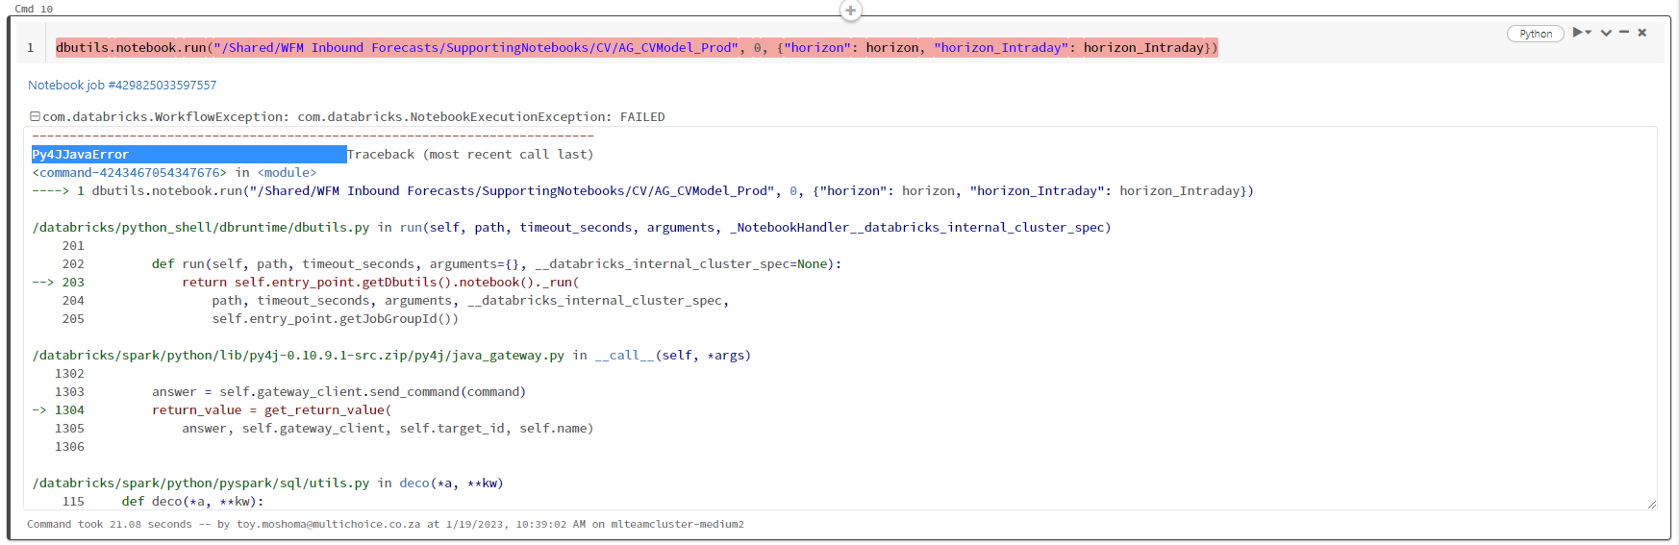Click the run cell play icon
The width and height of the screenshot is (1679, 545).
(1577, 33)
